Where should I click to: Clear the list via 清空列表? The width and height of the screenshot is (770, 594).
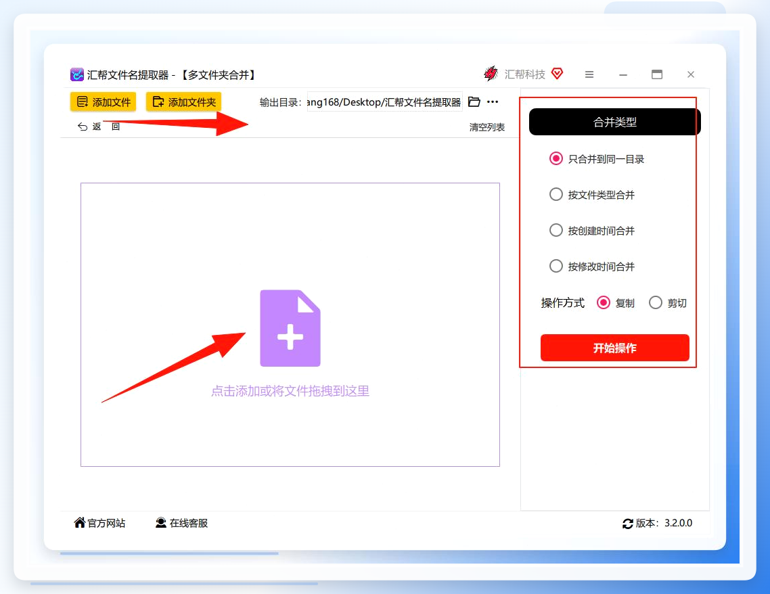pyautogui.click(x=486, y=127)
